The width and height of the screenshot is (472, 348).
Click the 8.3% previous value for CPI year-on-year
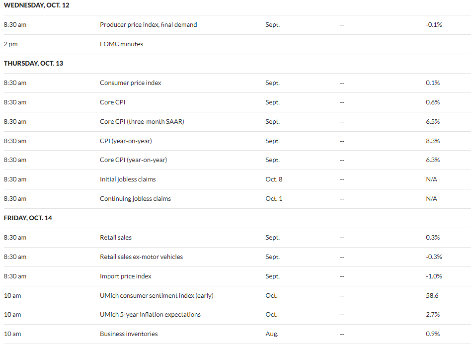[x=433, y=141]
